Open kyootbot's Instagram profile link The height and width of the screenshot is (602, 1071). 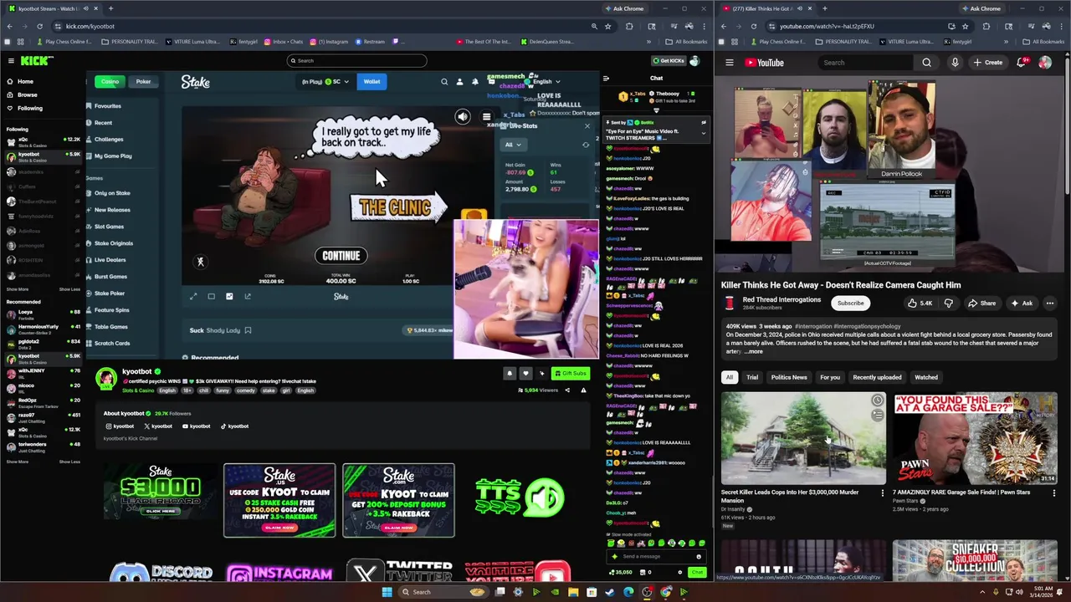pyautogui.click(x=120, y=426)
